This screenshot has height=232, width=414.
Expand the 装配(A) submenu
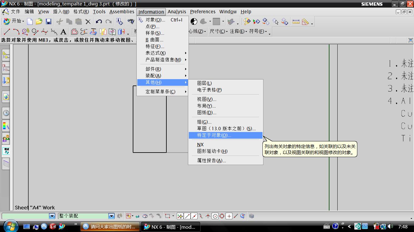pyautogui.click(x=163, y=76)
